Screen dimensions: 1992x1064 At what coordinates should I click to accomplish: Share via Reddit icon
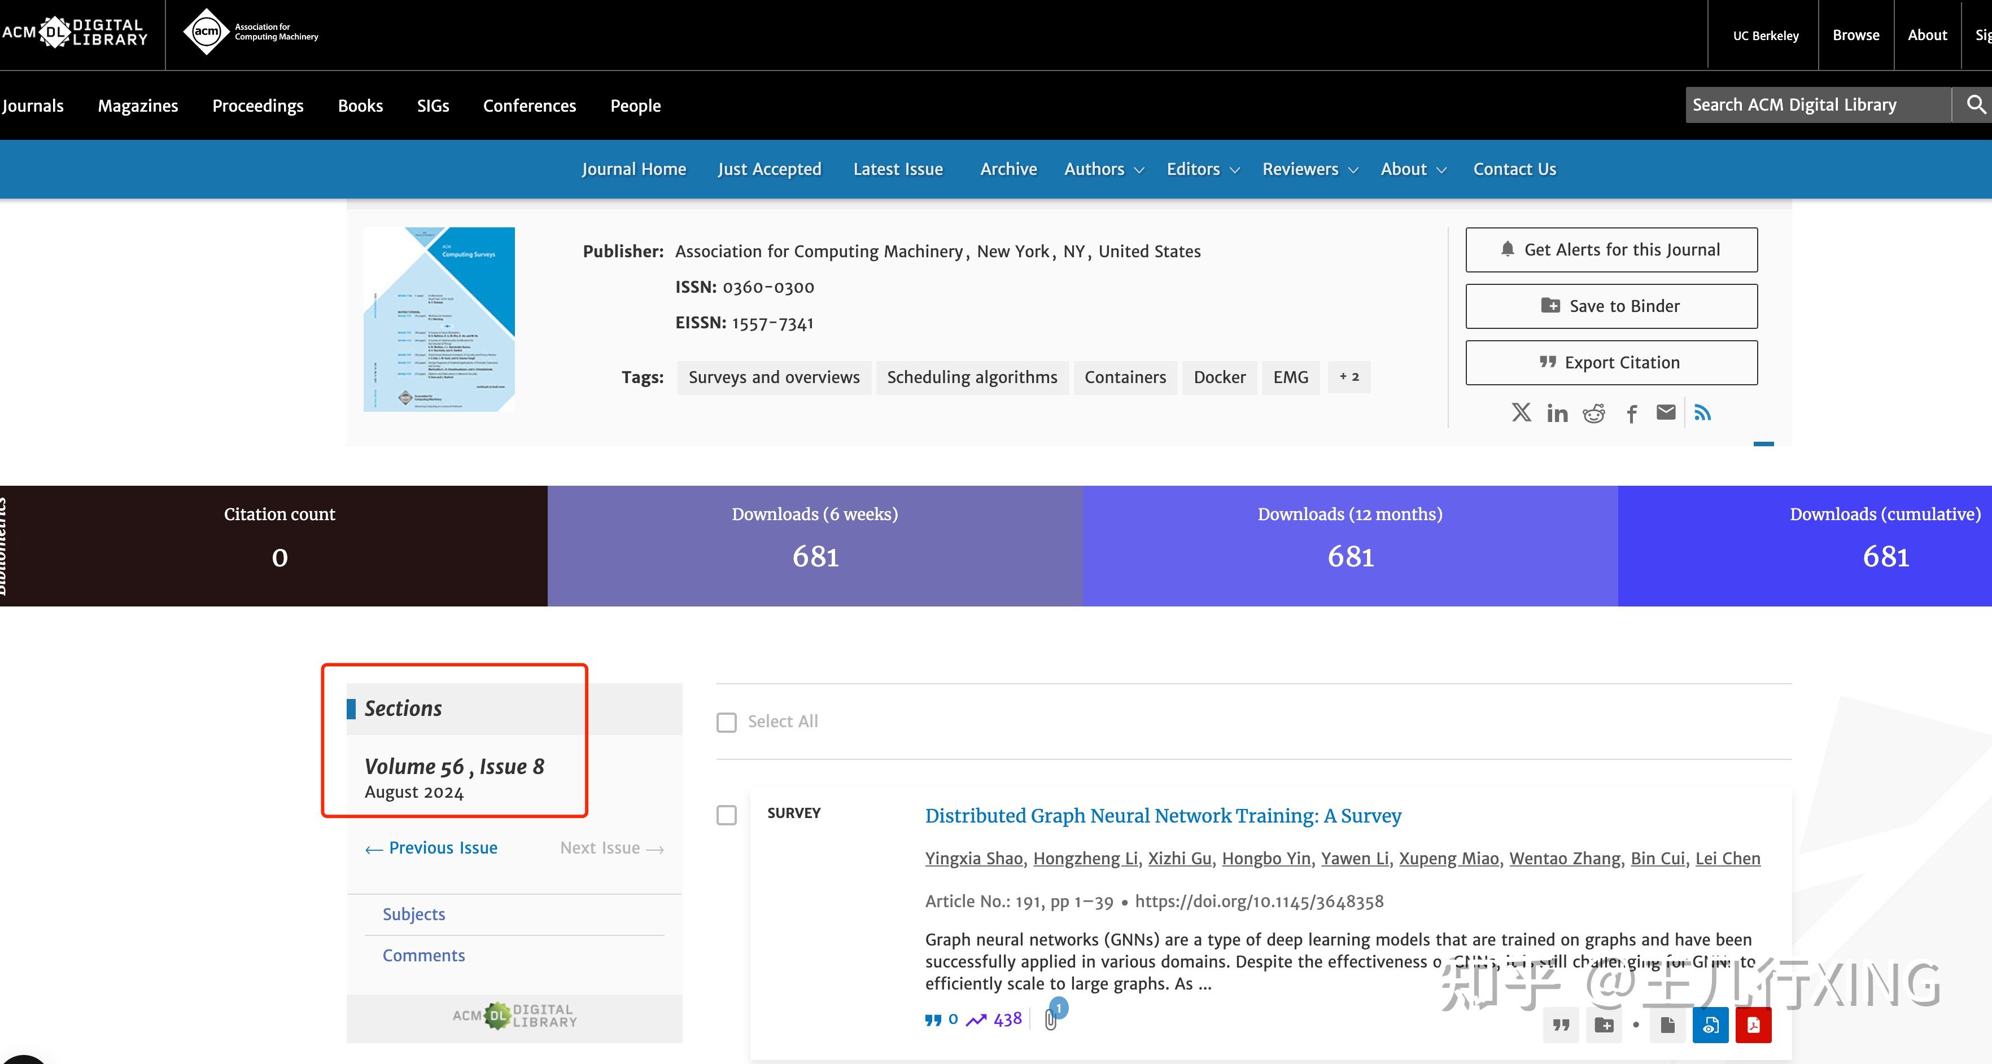pos(1594,412)
